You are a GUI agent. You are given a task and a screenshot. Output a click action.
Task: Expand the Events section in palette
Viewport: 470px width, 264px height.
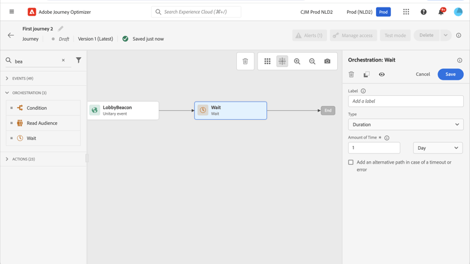point(8,78)
